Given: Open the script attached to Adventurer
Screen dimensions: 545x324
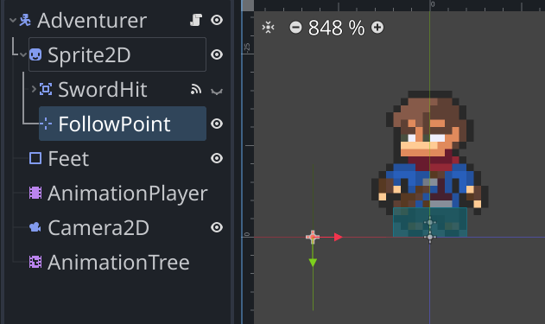Looking at the screenshot, I should tap(196, 20).
